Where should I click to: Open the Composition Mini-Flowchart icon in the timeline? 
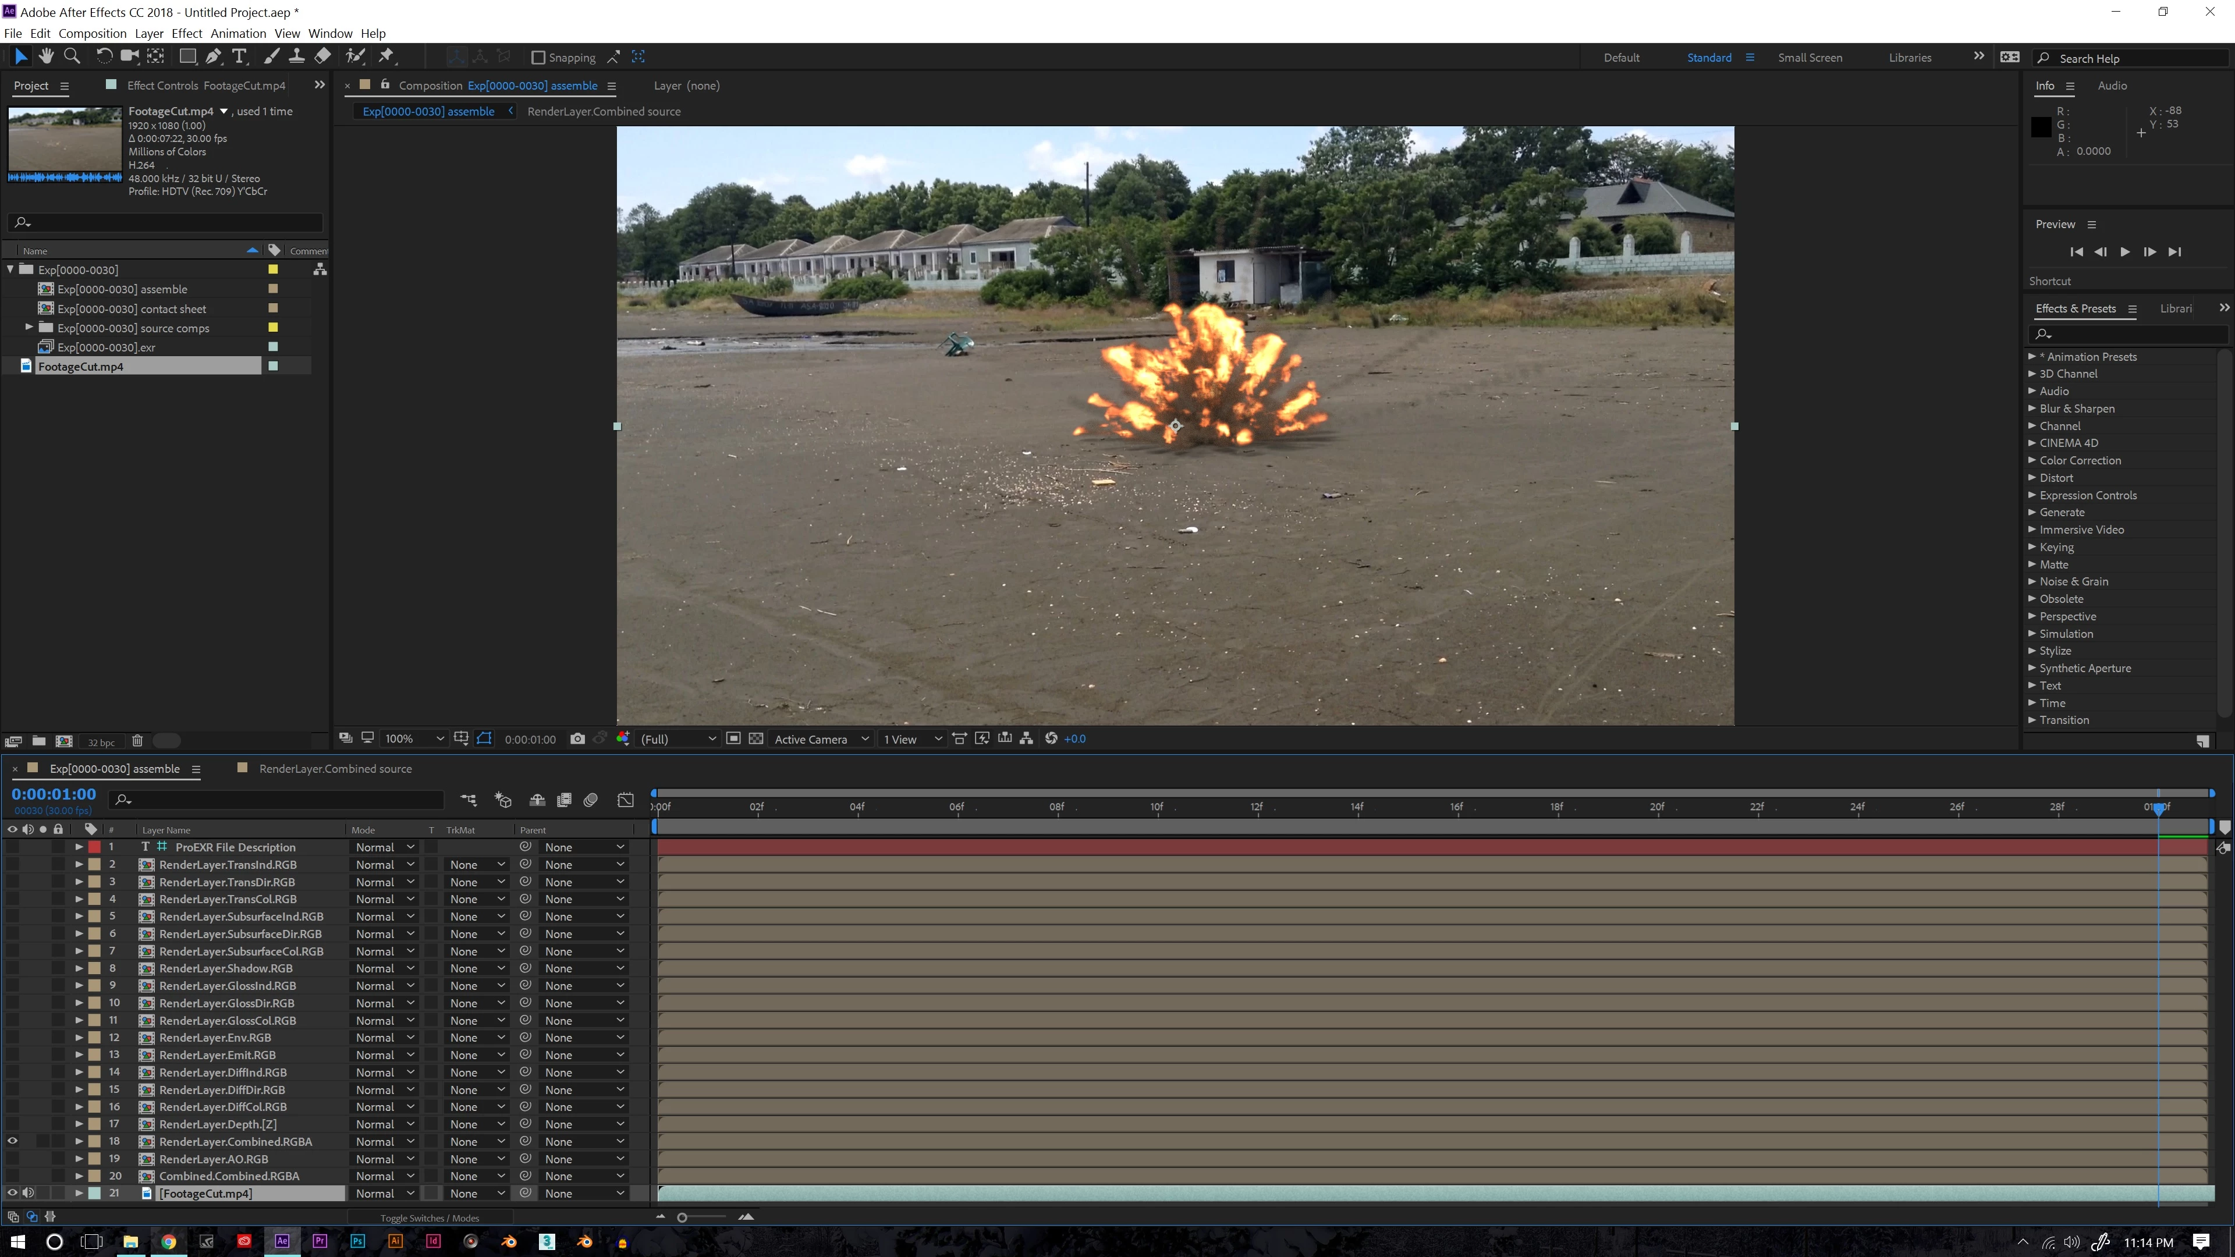point(469,800)
